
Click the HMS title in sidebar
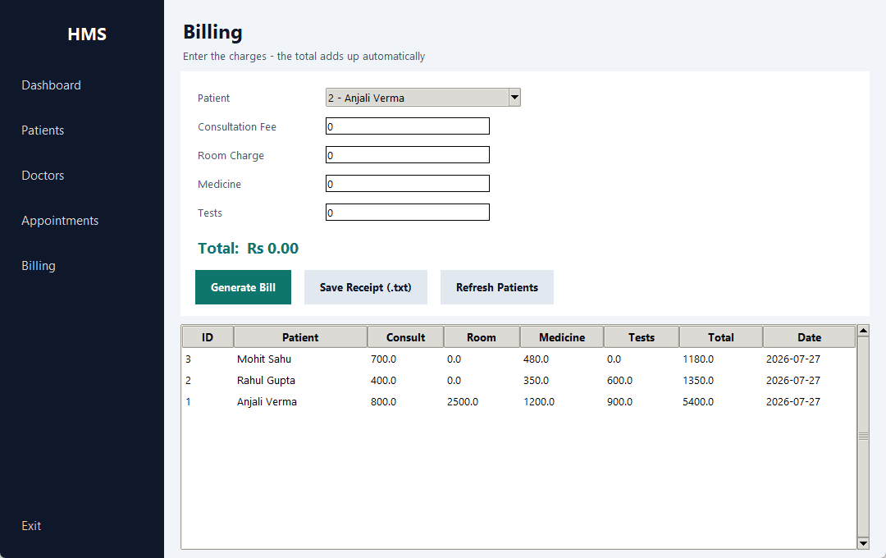pyautogui.click(x=87, y=34)
